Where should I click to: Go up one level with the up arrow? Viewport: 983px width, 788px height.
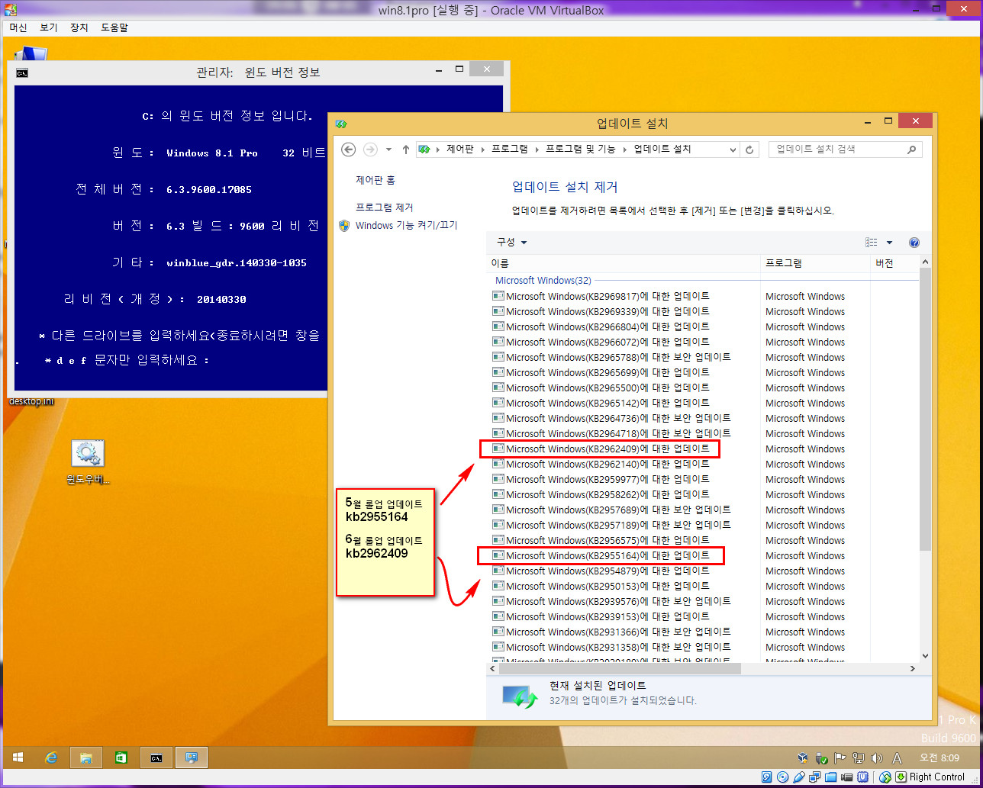tap(405, 150)
